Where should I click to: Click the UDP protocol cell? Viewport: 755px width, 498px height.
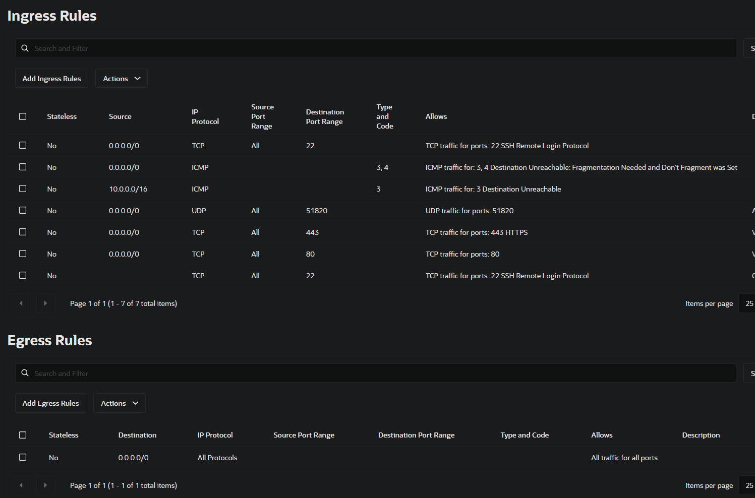(199, 211)
